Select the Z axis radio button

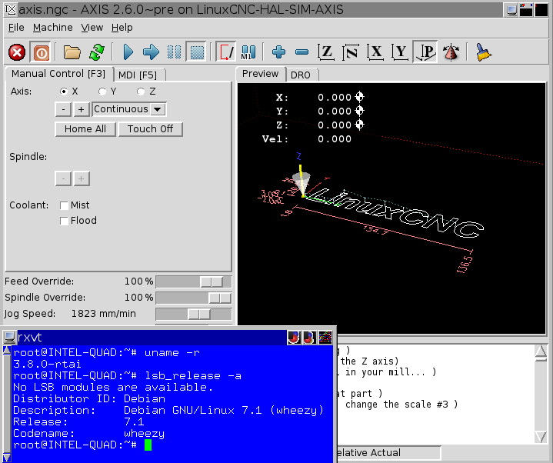[x=141, y=92]
